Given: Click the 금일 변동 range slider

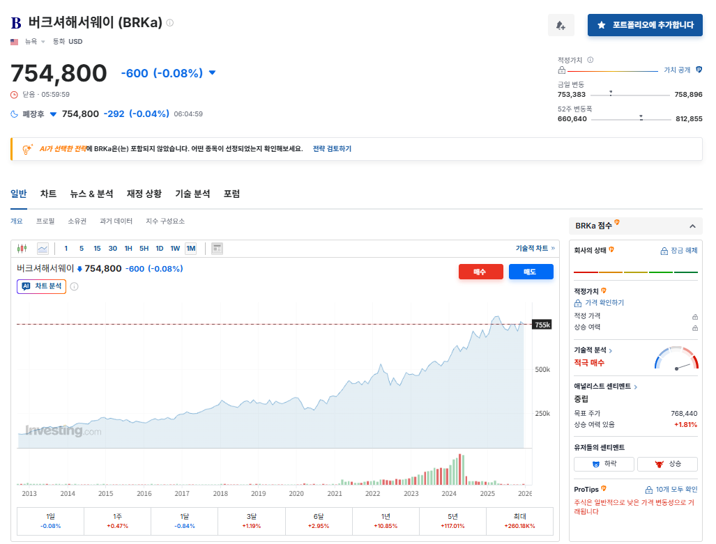Looking at the screenshot, I should pos(630,95).
